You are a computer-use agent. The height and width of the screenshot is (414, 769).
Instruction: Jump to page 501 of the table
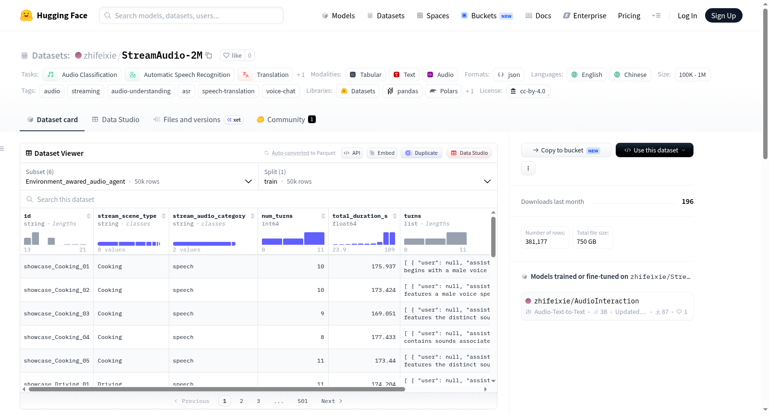pyautogui.click(x=302, y=401)
